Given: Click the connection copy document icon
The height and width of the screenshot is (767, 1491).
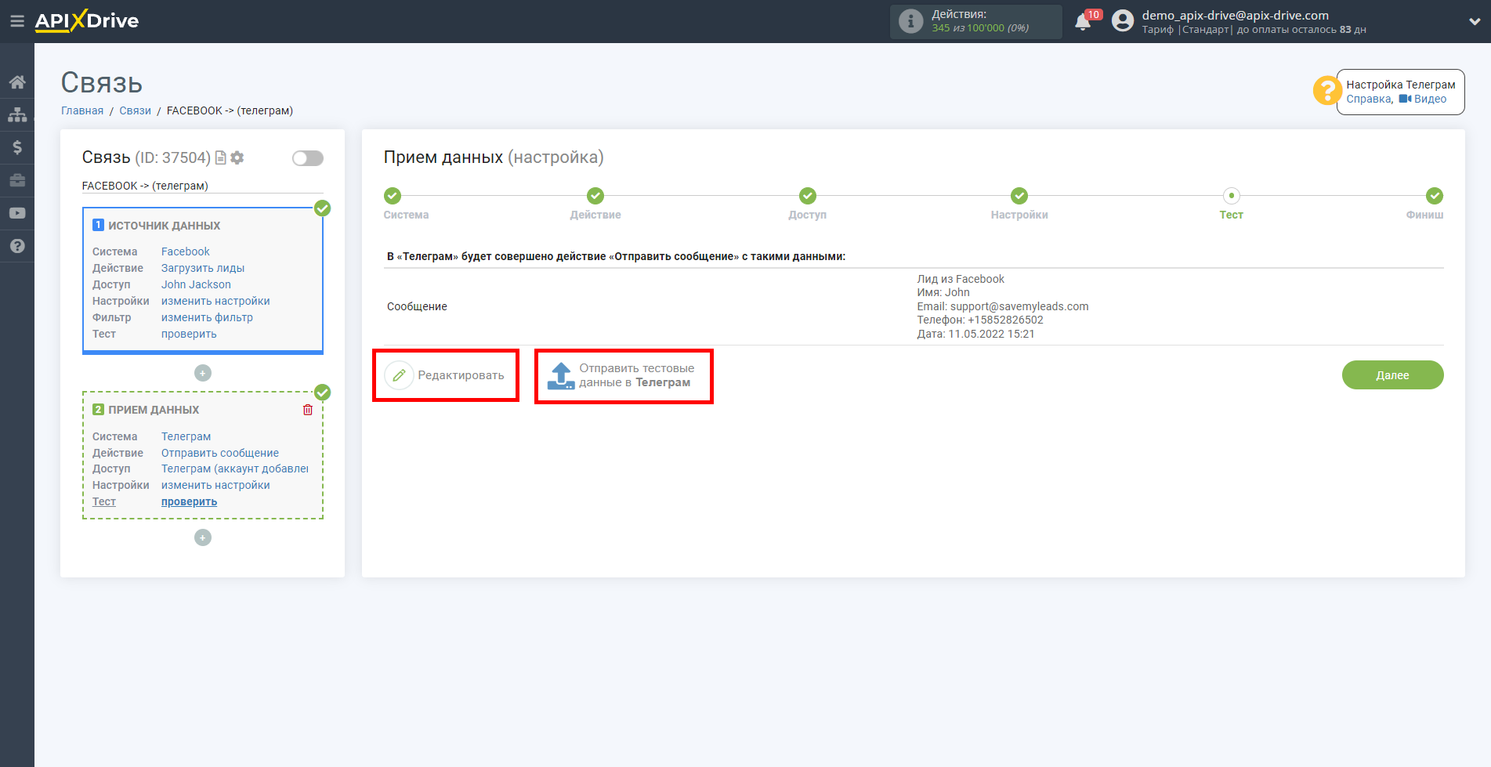Looking at the screenshot, I should [x=221, y=157].
